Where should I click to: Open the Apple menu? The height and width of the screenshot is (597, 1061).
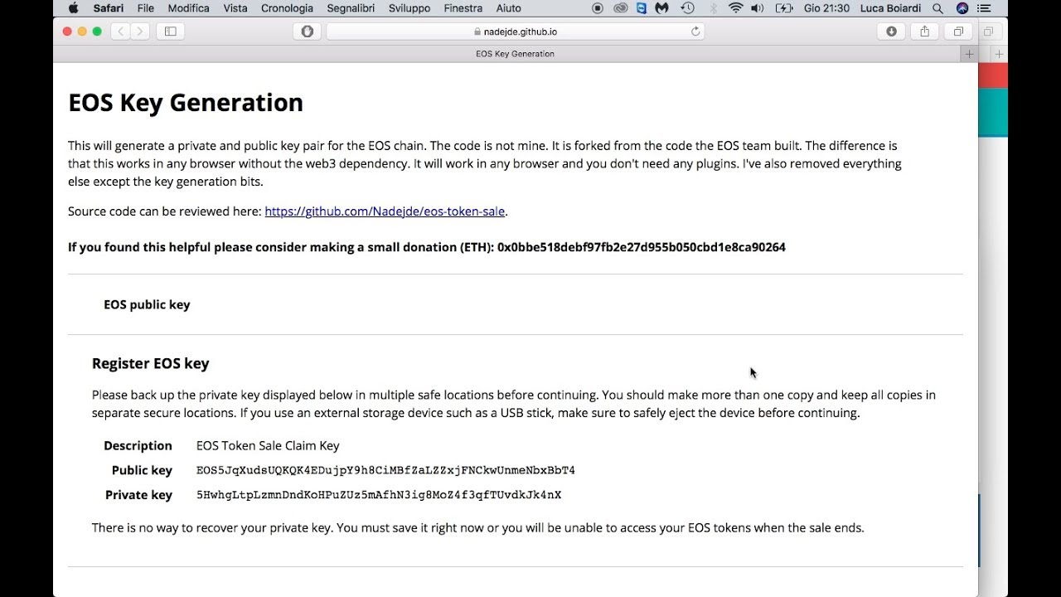tap(73, 8)
